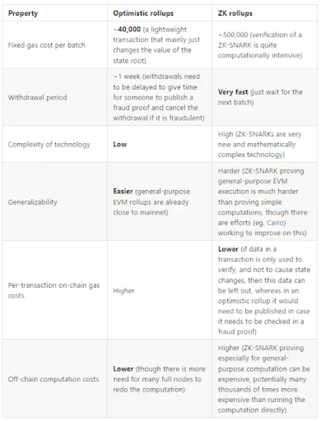321x421 pixels.
Task: Click the Cairo hyperlink
Action: (275, 222)
